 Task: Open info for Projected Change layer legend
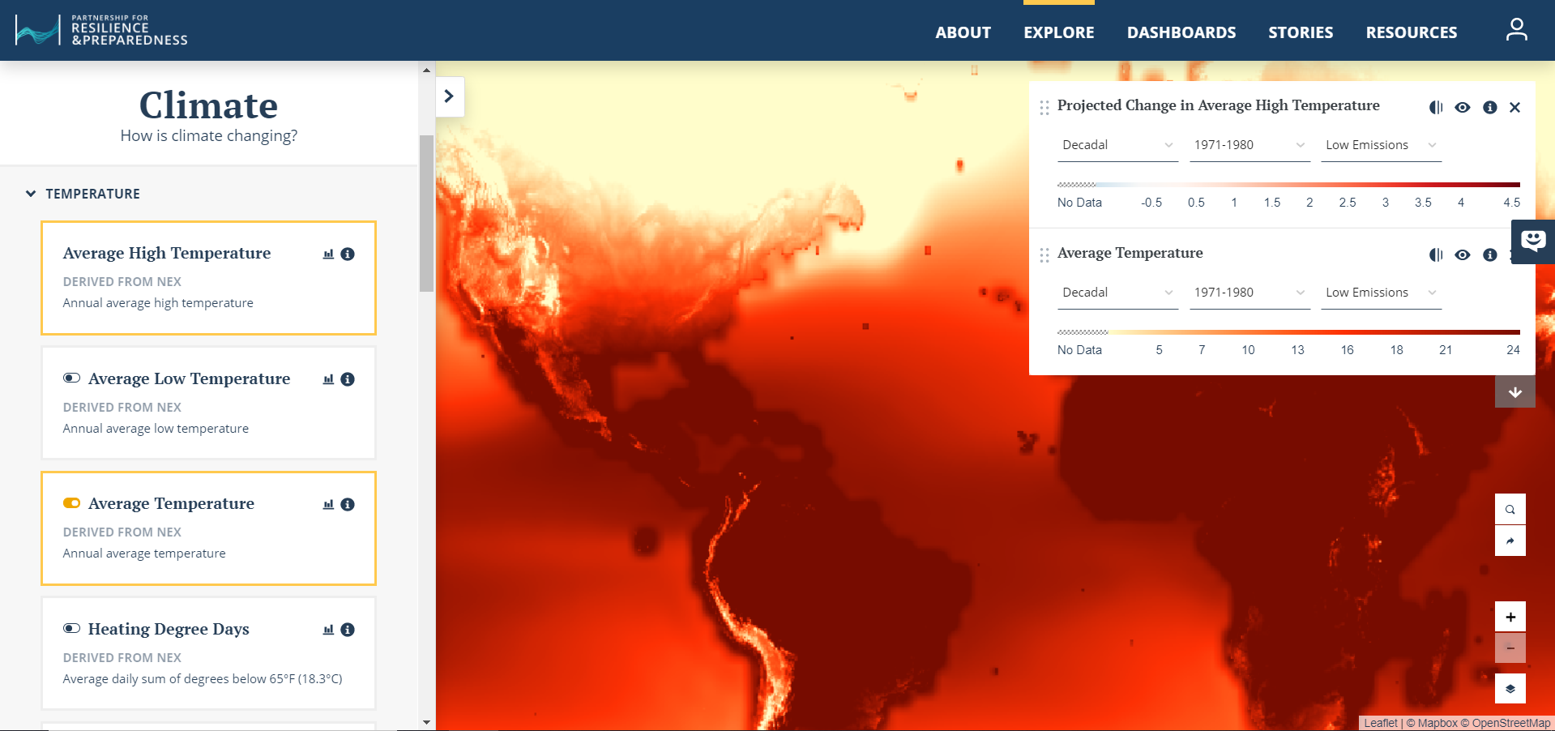tap(1489, 108)
